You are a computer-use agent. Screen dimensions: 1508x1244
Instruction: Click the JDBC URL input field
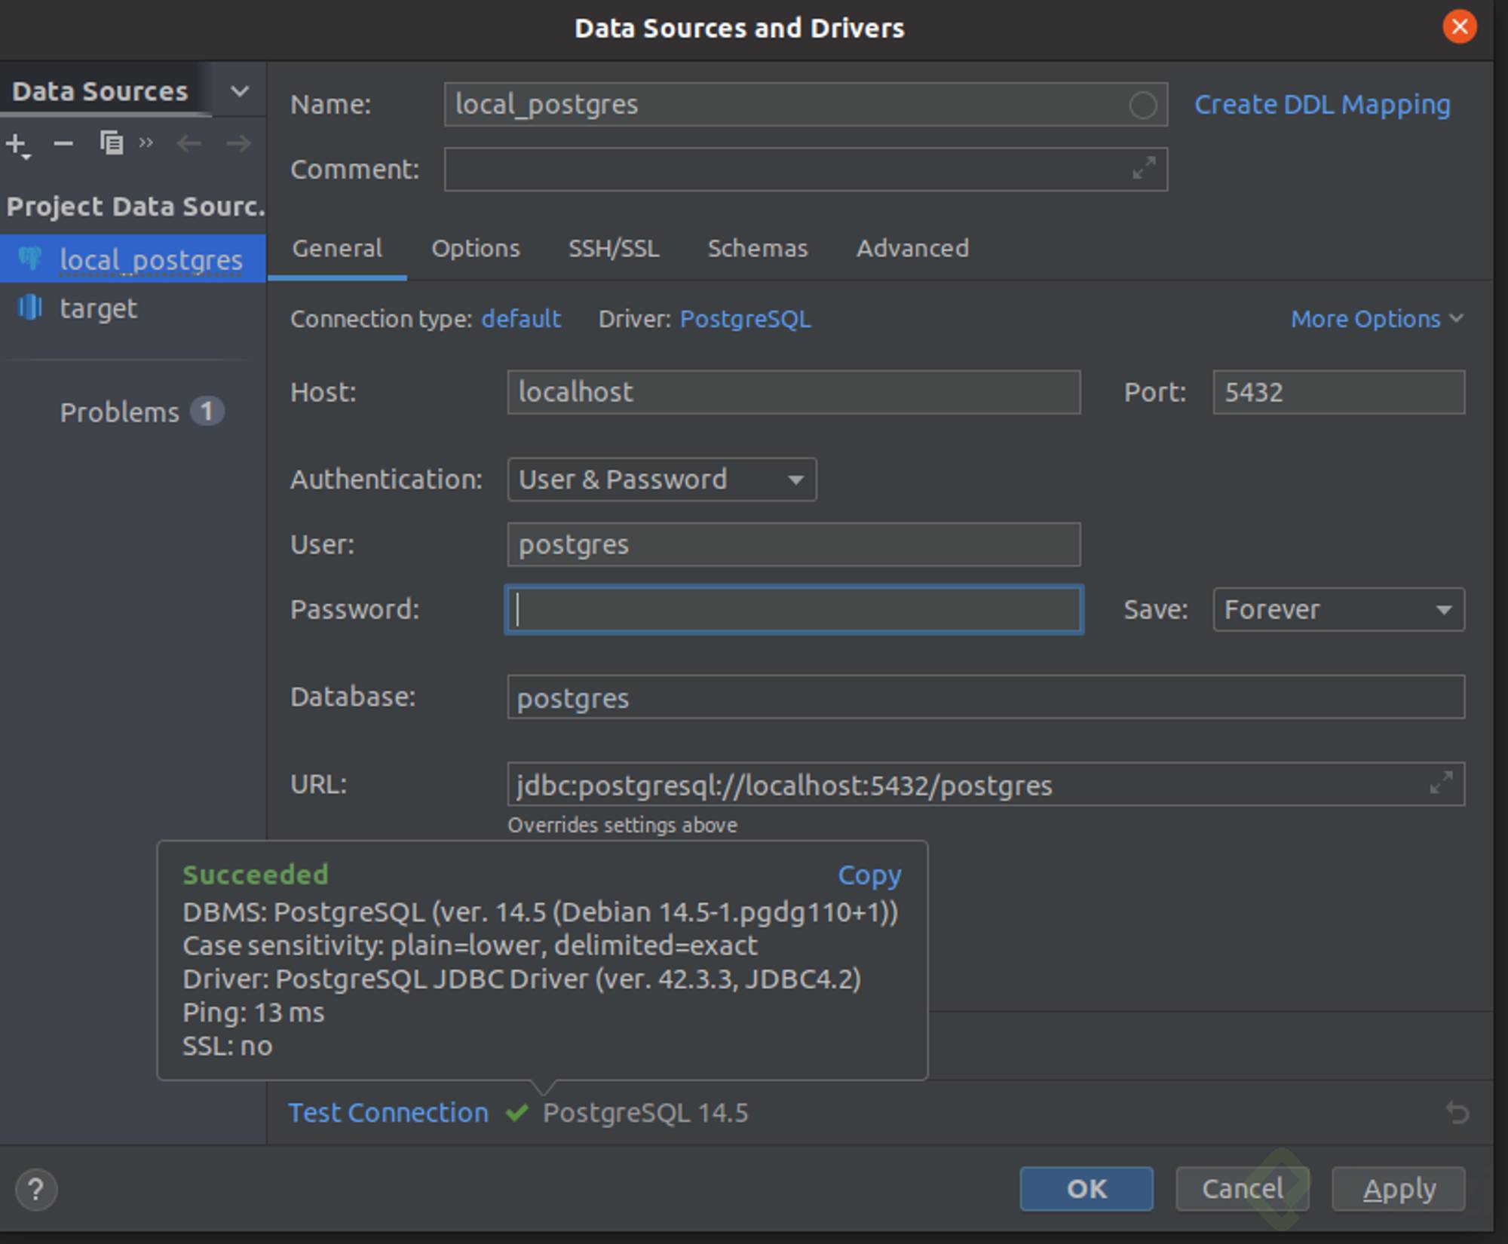[985, 784]
